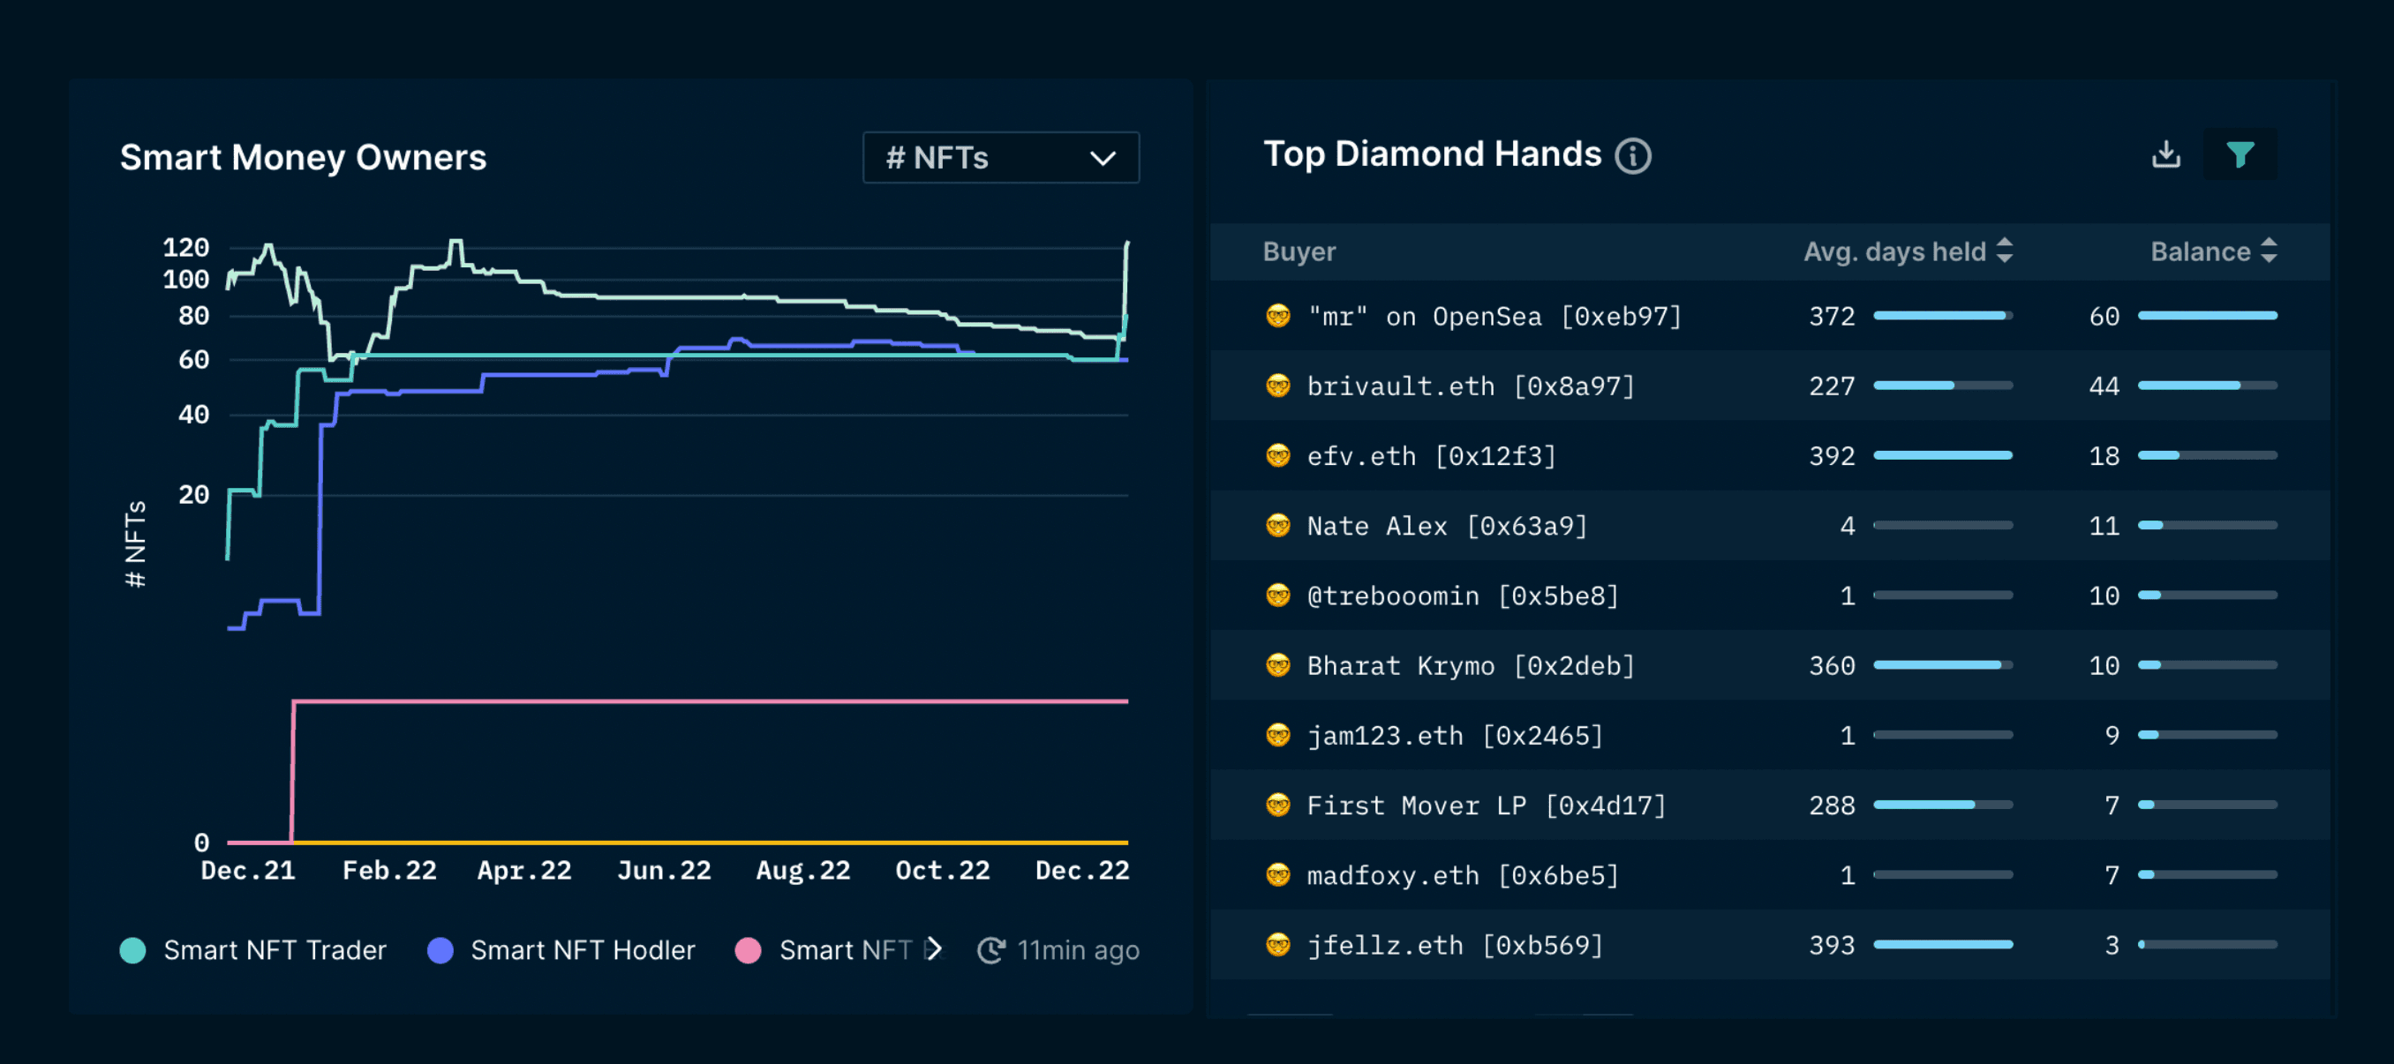Click the emoji icon next to jfellz.eth

tap(1278, 945)
